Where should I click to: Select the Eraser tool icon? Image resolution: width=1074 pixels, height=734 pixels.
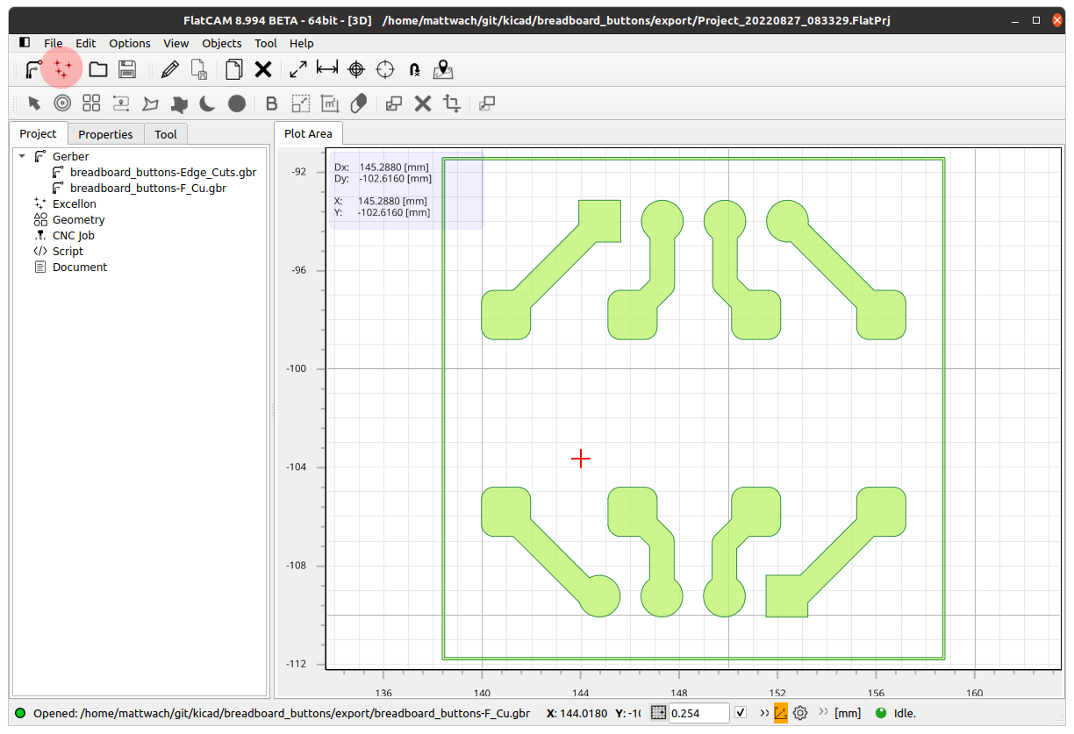358,103
